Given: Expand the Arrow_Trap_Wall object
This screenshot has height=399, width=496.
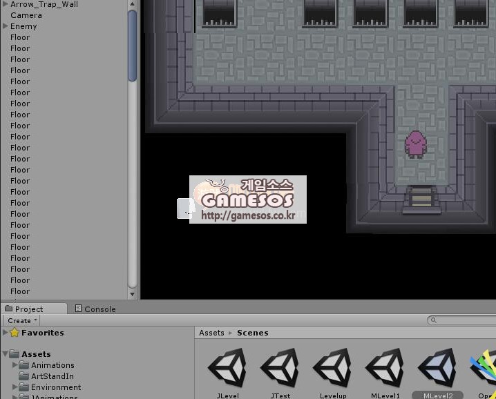Looking at the screenshot, I should click(x=5, y=3).
